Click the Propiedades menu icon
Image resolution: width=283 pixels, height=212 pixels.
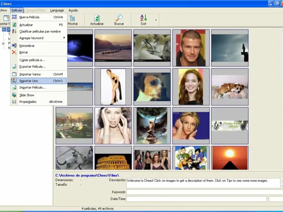coord(14,102)
